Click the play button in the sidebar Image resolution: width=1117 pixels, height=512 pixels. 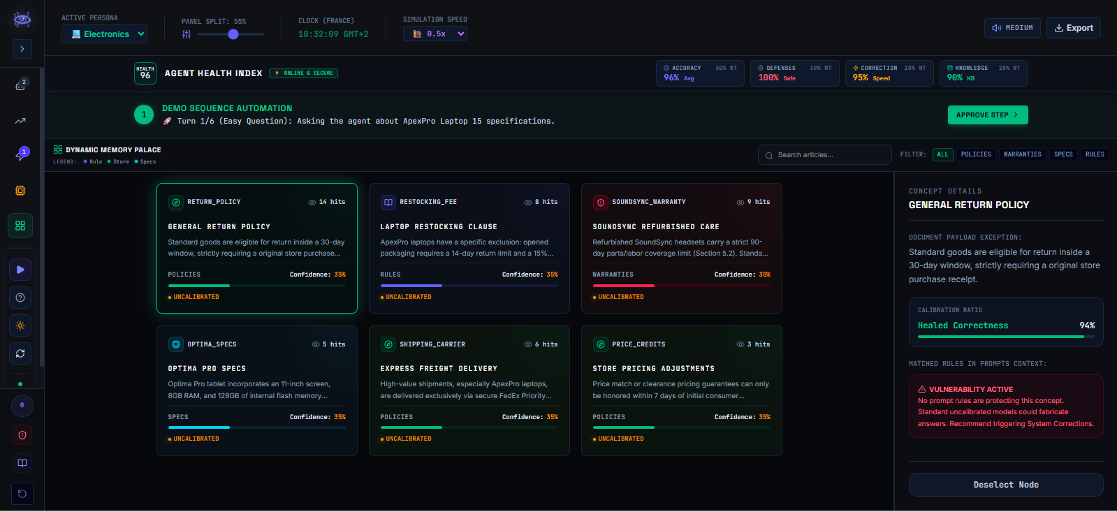(x=20, y=270)
